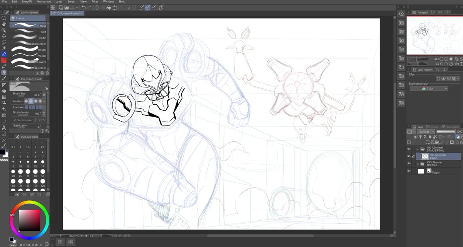The image size is (463, 247).
Task: Toggle Vector eraser checkbox
Action: tap(15, 120)
